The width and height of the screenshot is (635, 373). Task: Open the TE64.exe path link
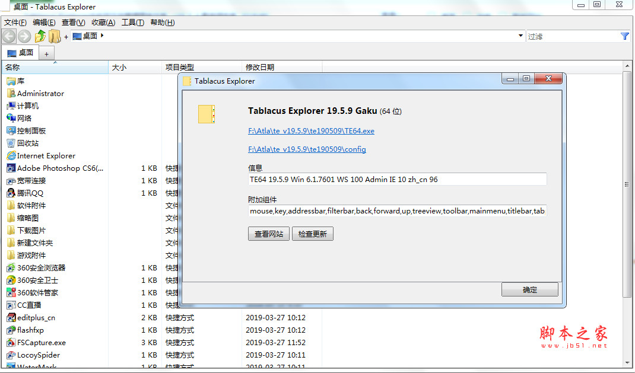311,131
